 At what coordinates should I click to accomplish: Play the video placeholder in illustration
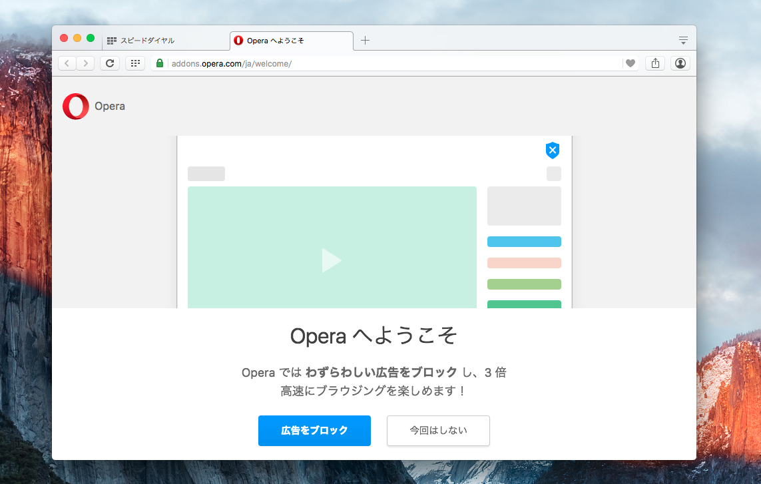(332, 260)
